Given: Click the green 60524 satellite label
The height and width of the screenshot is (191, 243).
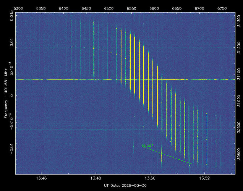Looking at the screenshot, I should click(x=147, y=145).
